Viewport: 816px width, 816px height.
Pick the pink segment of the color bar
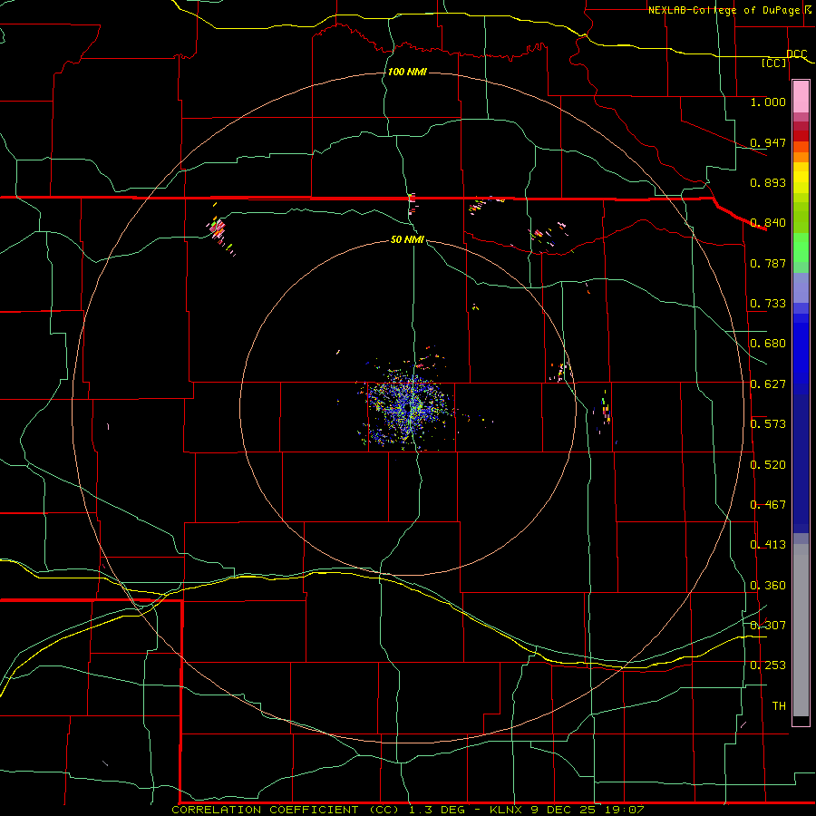(x=801, y=97)
